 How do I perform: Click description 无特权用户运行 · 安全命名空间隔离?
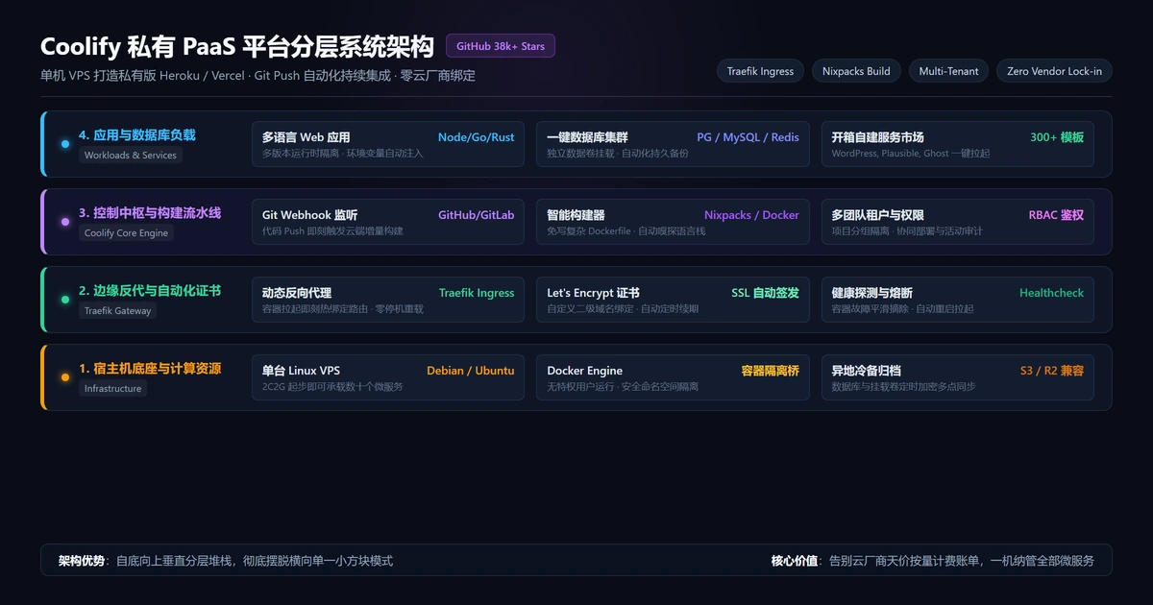(623, 386)
